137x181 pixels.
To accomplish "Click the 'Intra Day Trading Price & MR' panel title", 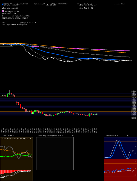I will (x=51, y=135).
